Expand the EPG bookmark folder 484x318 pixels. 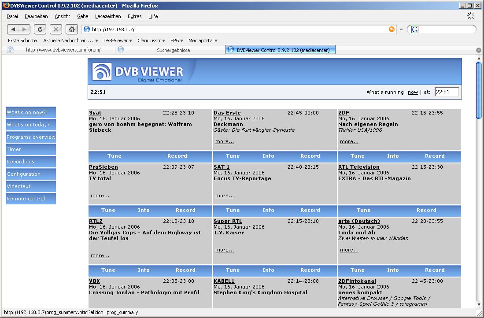point(177,41)
